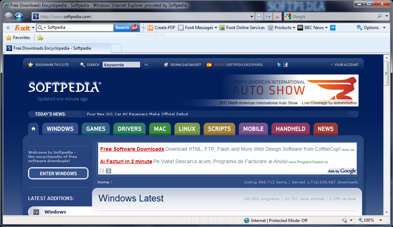Viewport: 393px width, 227px height.
Task: Click the Softpedia logo
Action: click(65, 87)
